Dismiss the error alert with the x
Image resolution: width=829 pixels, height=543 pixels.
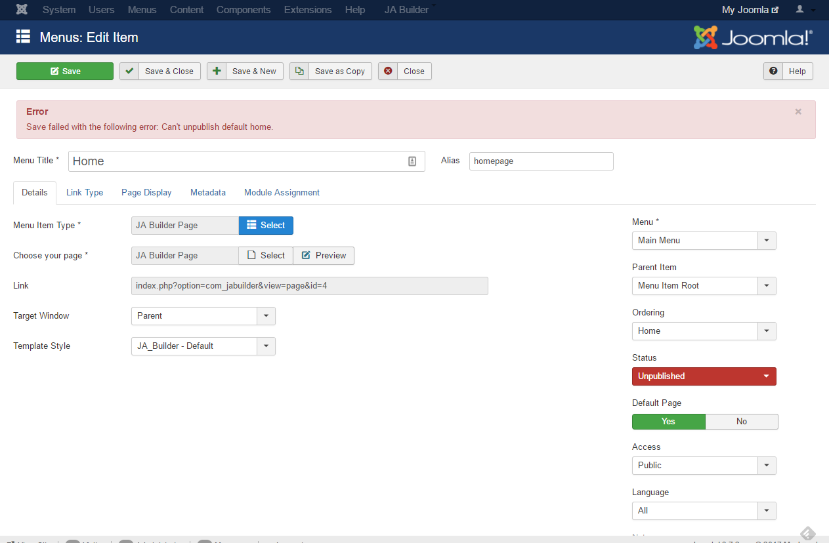798,111
